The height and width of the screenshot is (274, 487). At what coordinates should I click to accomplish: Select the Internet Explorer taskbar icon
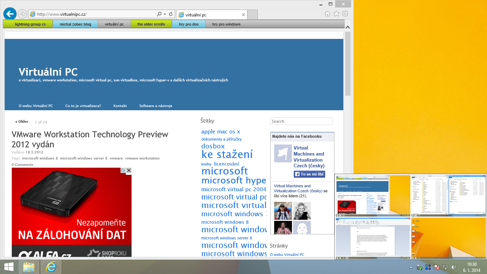coord(51,267)
